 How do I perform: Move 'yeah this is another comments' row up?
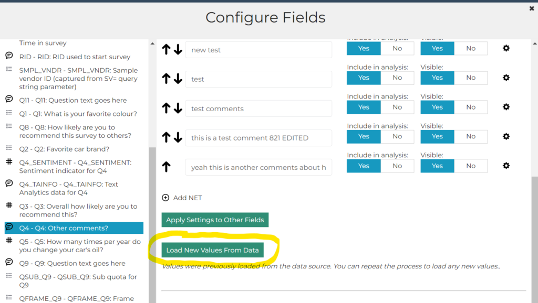[x=167, y=167]
